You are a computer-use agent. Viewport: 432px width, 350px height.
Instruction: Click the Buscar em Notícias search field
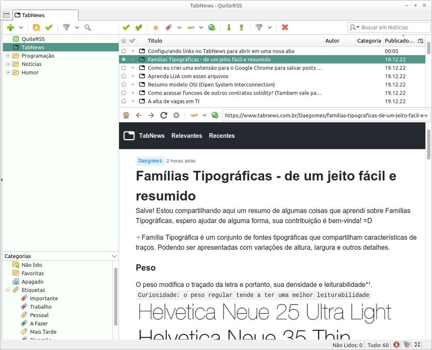389,28
